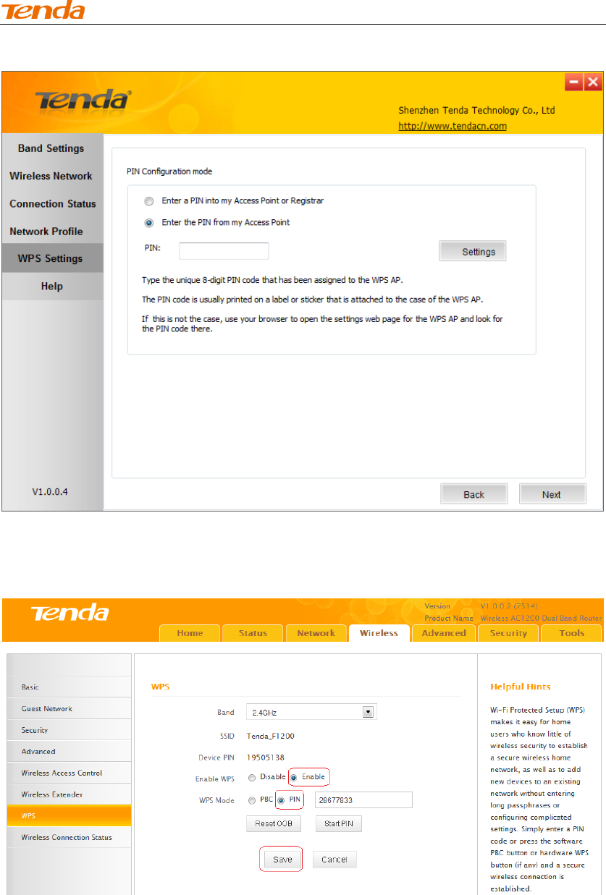This screenshot has height=895, width=606.
Task: Click the Next button
Action: point(552,494)
